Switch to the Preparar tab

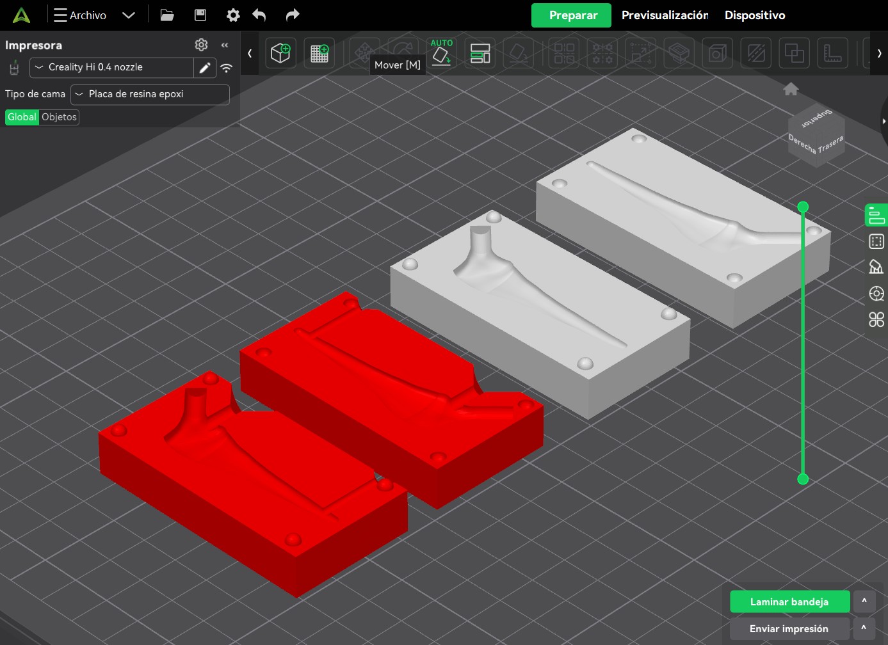coord(571,15)
